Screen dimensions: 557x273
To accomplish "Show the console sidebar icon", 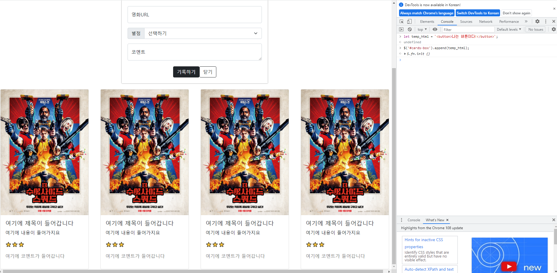I will tap(401, 29).
